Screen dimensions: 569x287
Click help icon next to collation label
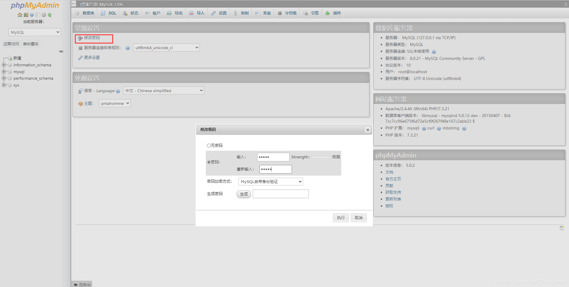(x=128, y=48)
